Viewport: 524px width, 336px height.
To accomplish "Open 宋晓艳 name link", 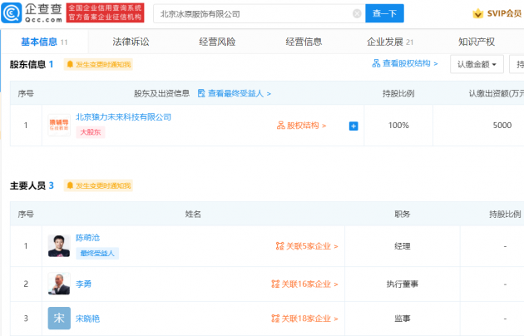I will 87,319.
